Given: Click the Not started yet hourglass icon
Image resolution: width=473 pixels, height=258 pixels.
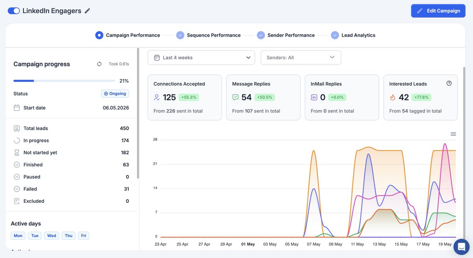Looking at the screenshot, I should click(17, 153).
